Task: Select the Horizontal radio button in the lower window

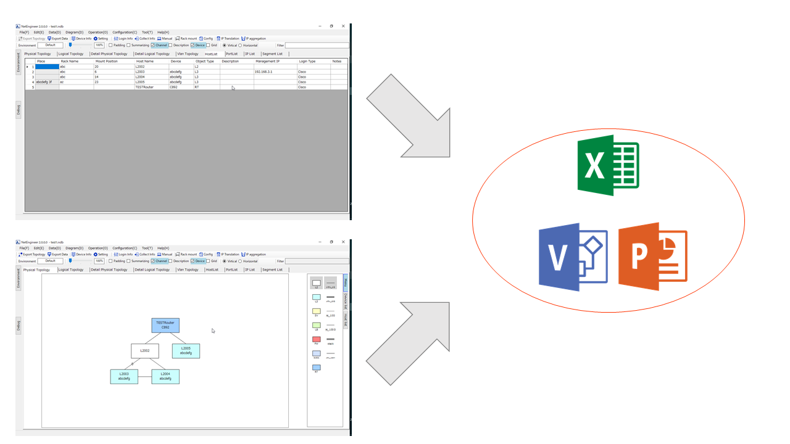Action: (240, 261)
